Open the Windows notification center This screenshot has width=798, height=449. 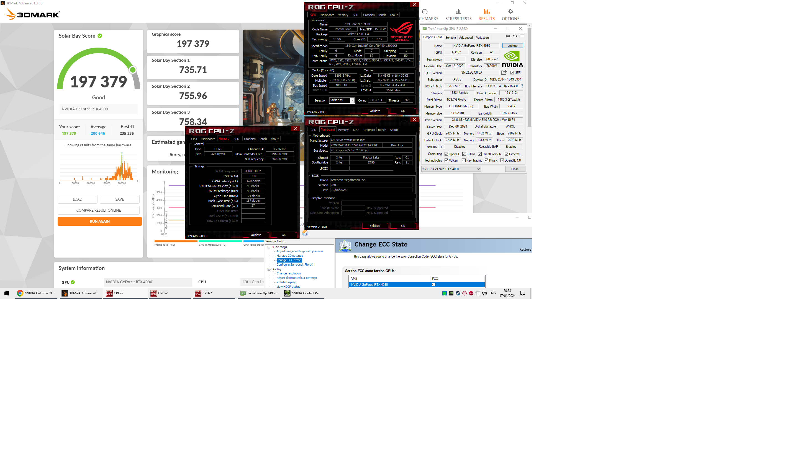pos(523,293)
